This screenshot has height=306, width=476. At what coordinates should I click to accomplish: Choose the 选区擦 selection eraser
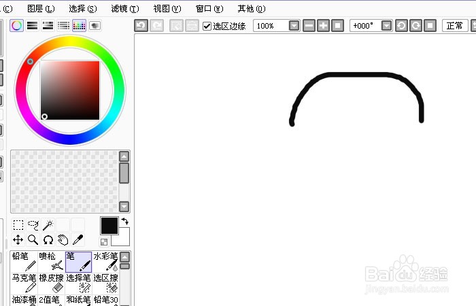105,284
